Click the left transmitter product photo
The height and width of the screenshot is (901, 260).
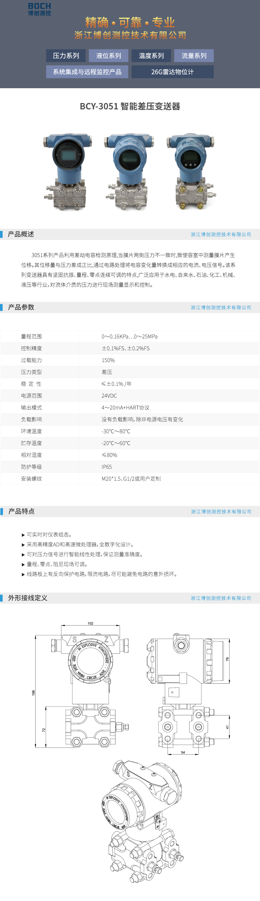click(67, 172)
